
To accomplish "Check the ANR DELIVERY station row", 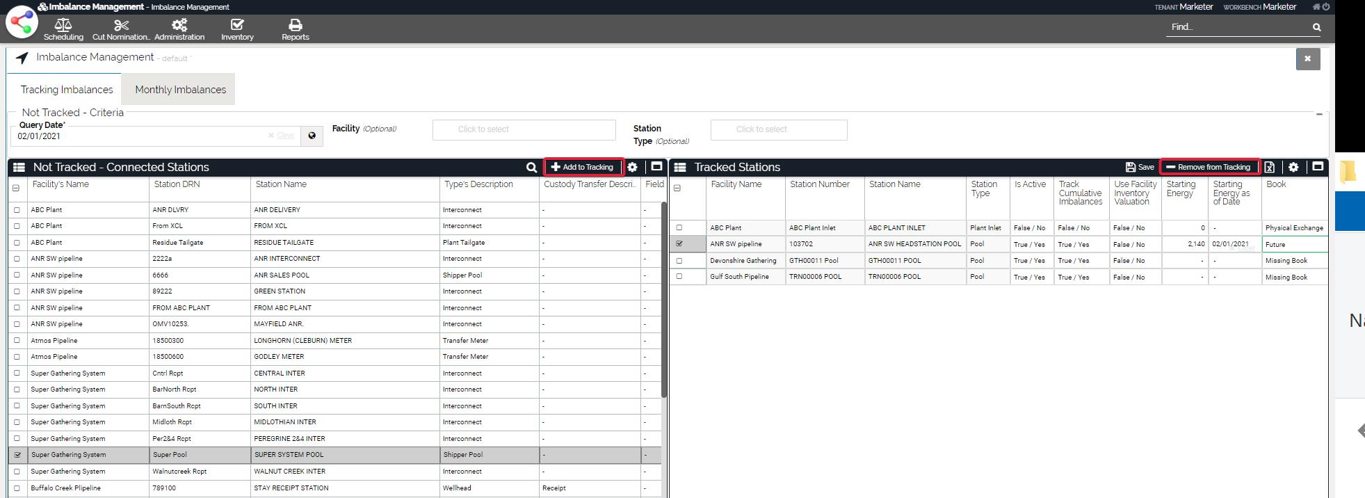I will click(17, 209).
